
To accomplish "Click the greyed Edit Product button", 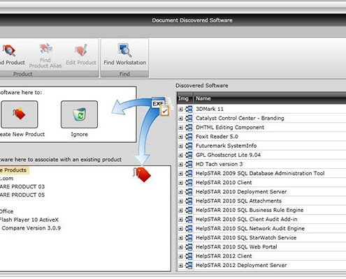I will pyautogui.click(x=81, y=55).
